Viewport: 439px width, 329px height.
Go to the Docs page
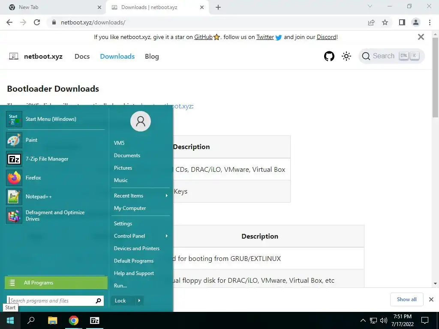[x=82, y=56]
